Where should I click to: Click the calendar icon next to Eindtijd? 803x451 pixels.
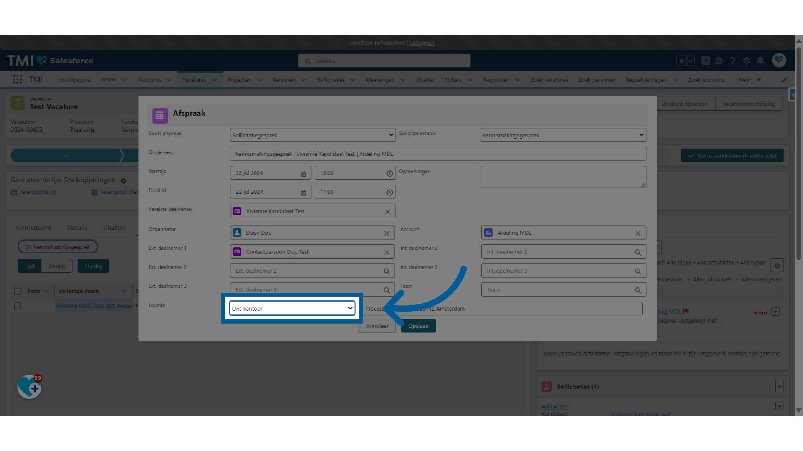click(303, 192)
